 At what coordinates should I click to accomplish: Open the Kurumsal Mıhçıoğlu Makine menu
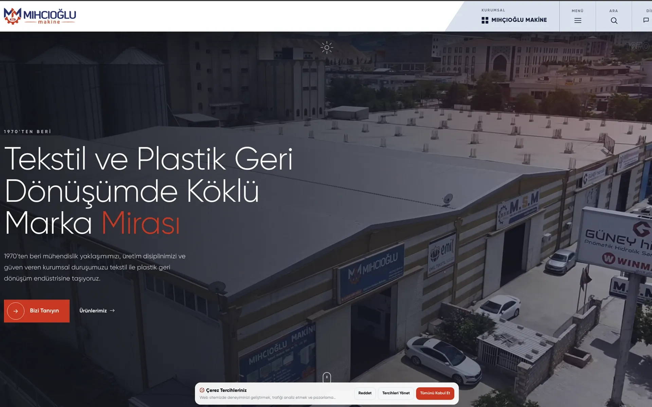514,16
